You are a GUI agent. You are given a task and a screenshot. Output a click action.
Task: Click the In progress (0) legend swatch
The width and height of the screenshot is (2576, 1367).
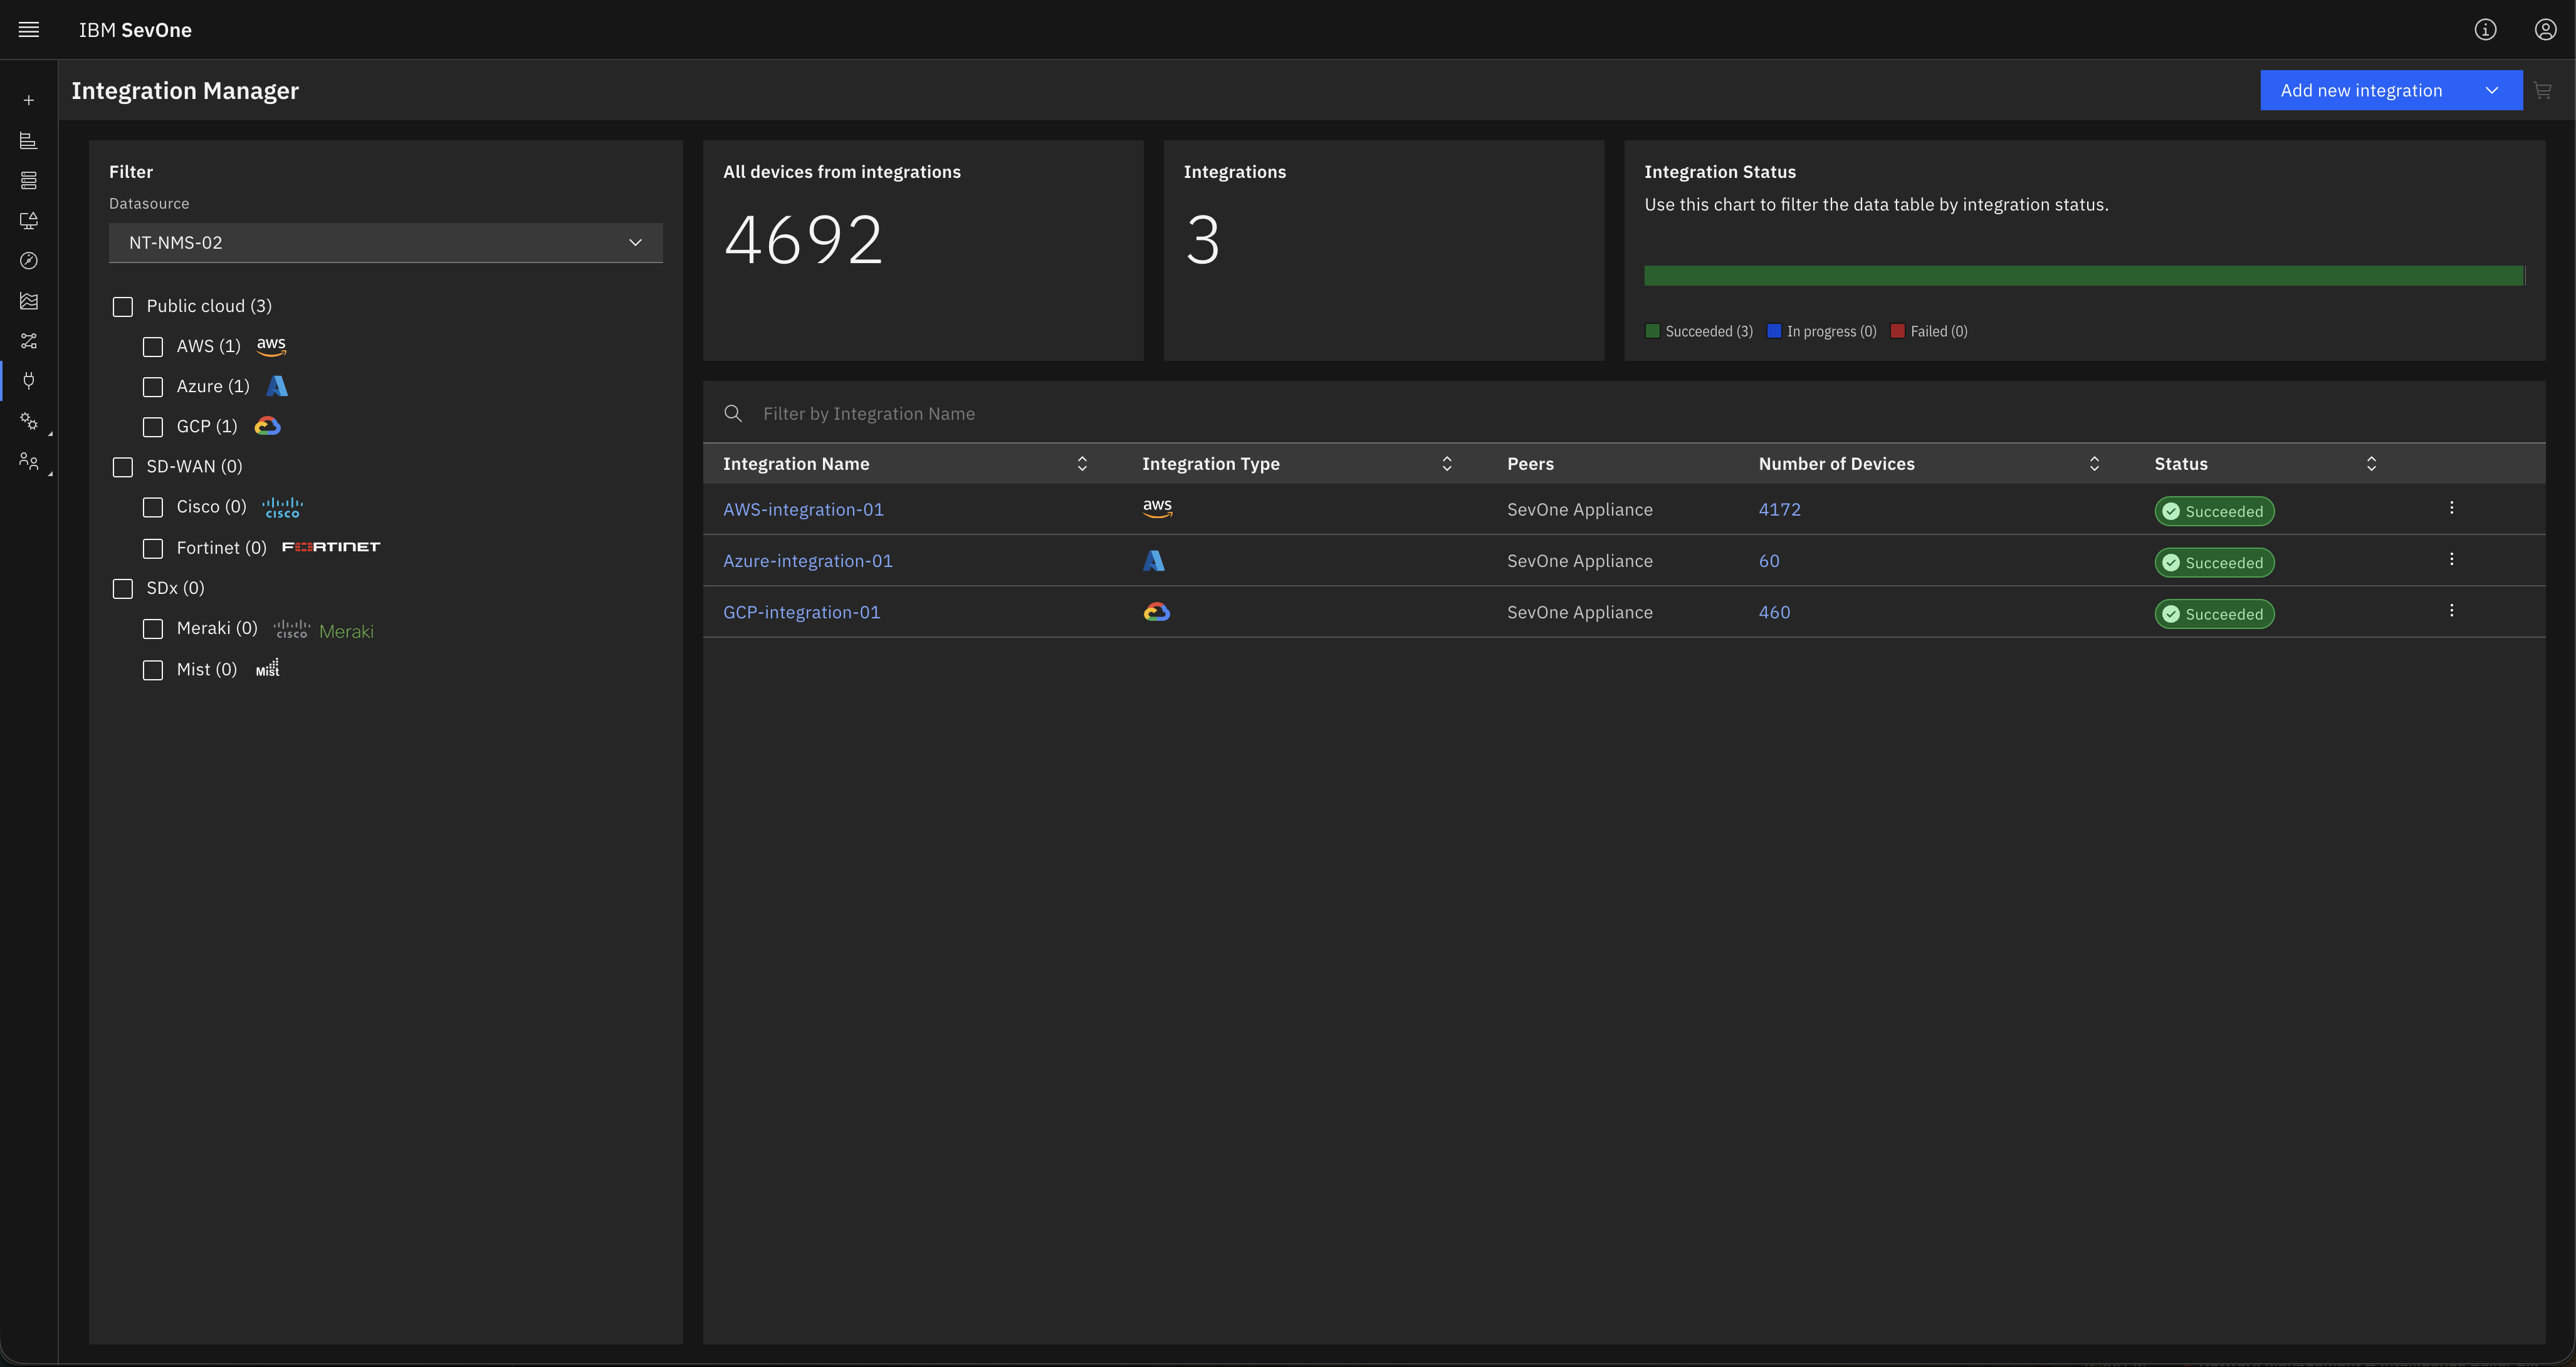pos(1774,332)
